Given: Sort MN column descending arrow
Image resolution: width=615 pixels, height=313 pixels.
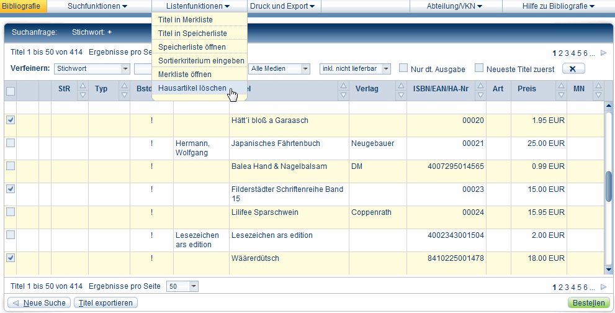Looking at the screenshot, I should (x=598, y=95).
